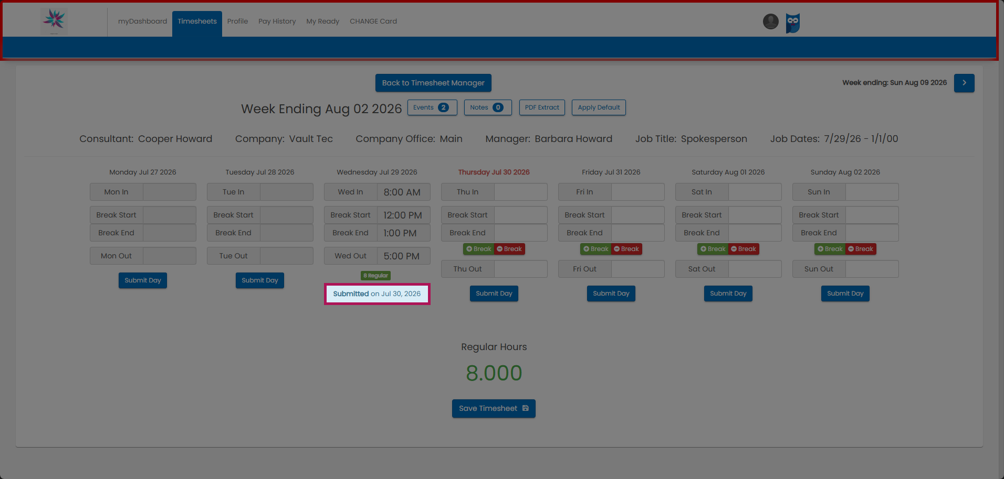Viewport: 1004px width, 479px height.
Task: Open the Profile tab
Action: click(x=237, y=21)
